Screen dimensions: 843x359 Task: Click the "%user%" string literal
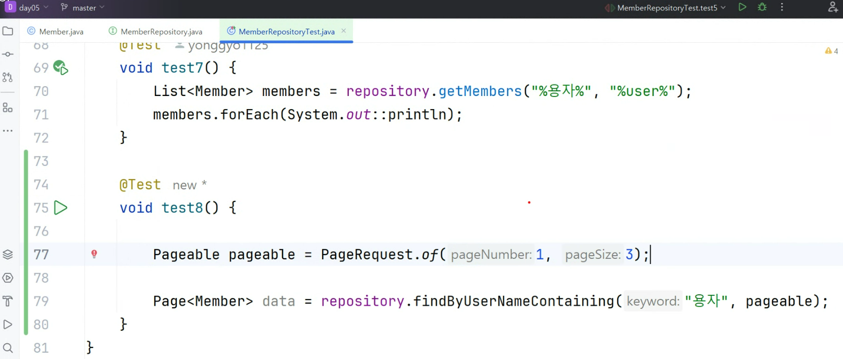[643, 91]
